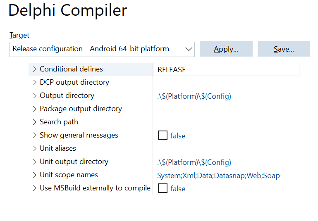
Task: Expand the Search path chevron
Action: [34, 122]
